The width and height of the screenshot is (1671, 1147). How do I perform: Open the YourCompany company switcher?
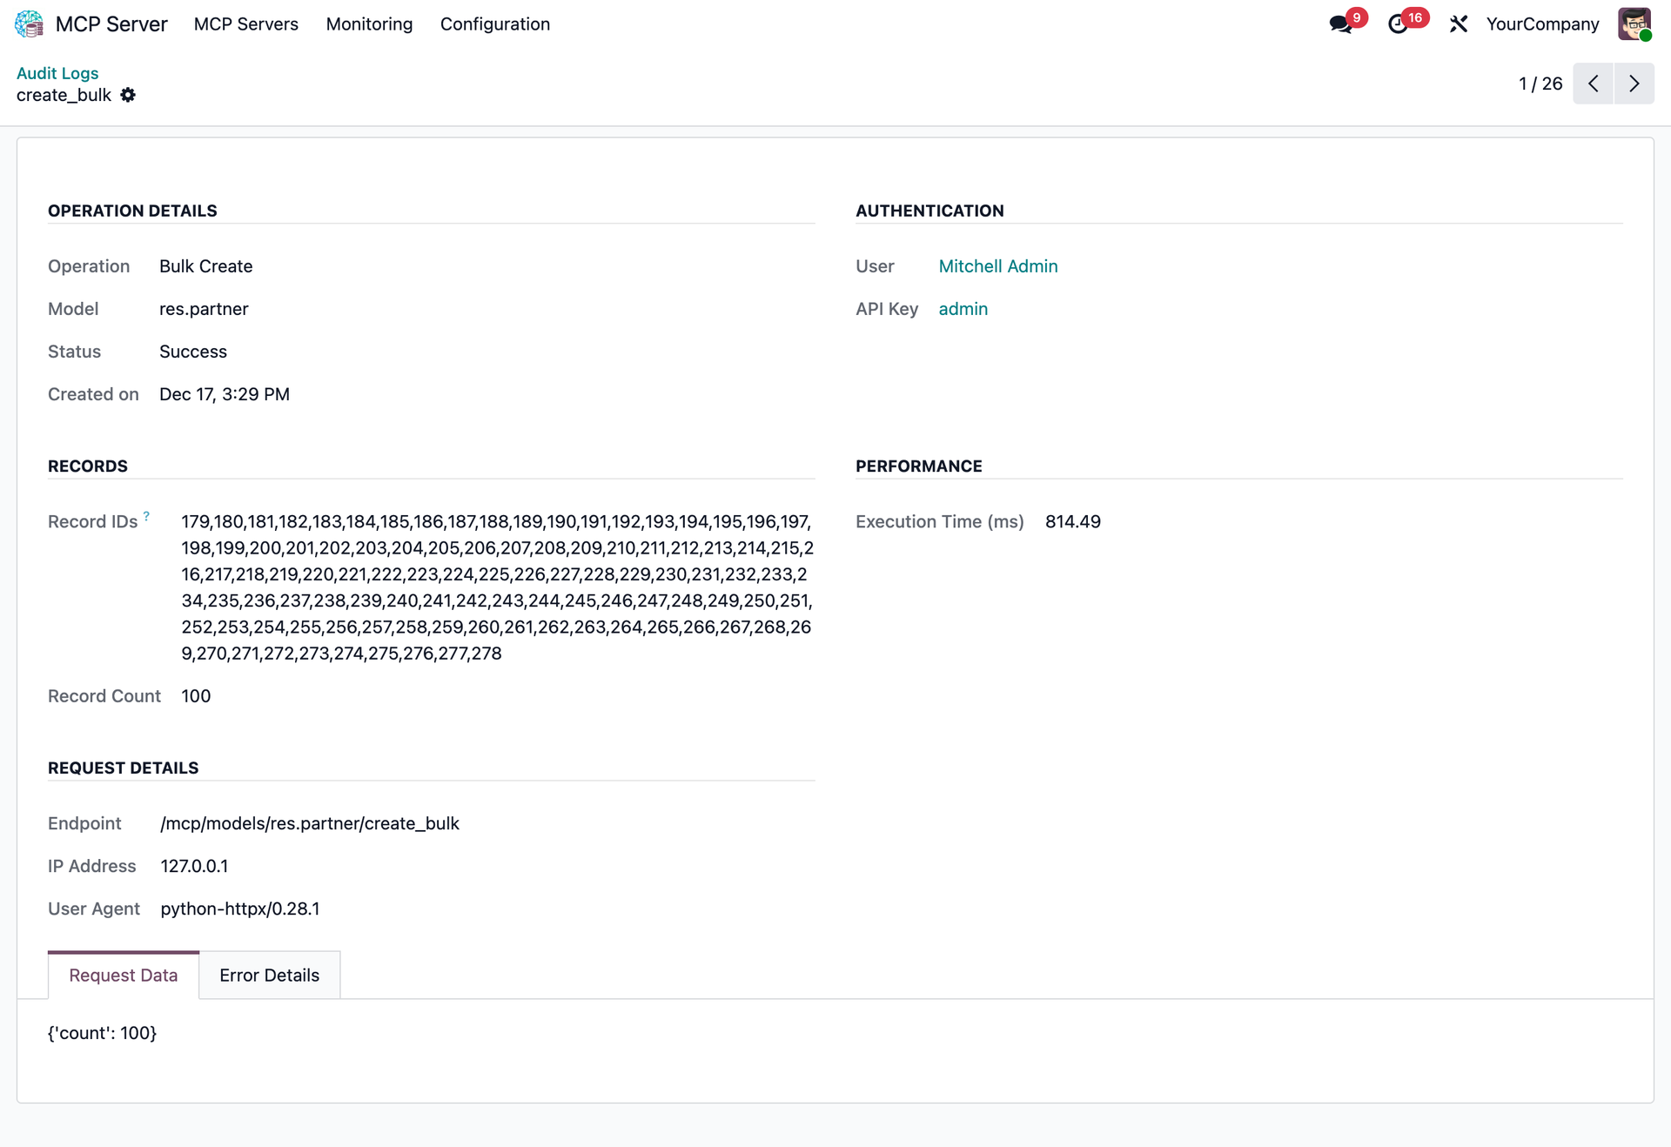point(1542,23)
